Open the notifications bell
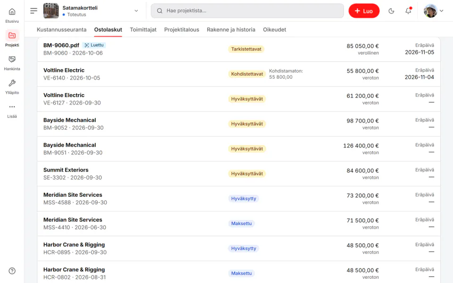The width and height of the screenshot is (453, 283). click(x=408, y=11)
